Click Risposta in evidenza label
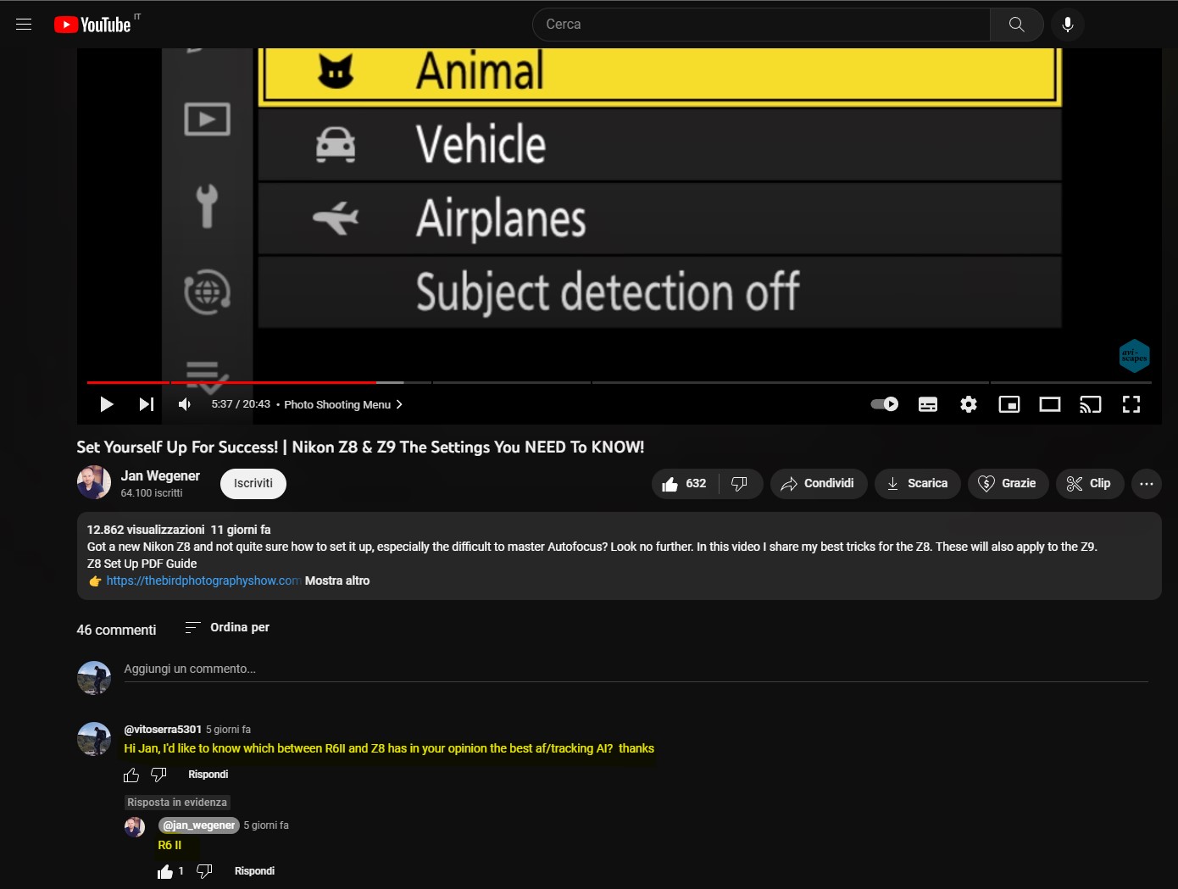The height and width of the screenshot is (889, 1178). coord(177,803)
